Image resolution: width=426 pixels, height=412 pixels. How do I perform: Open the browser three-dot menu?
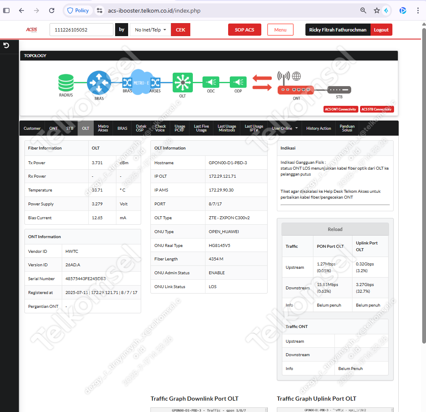418,10
